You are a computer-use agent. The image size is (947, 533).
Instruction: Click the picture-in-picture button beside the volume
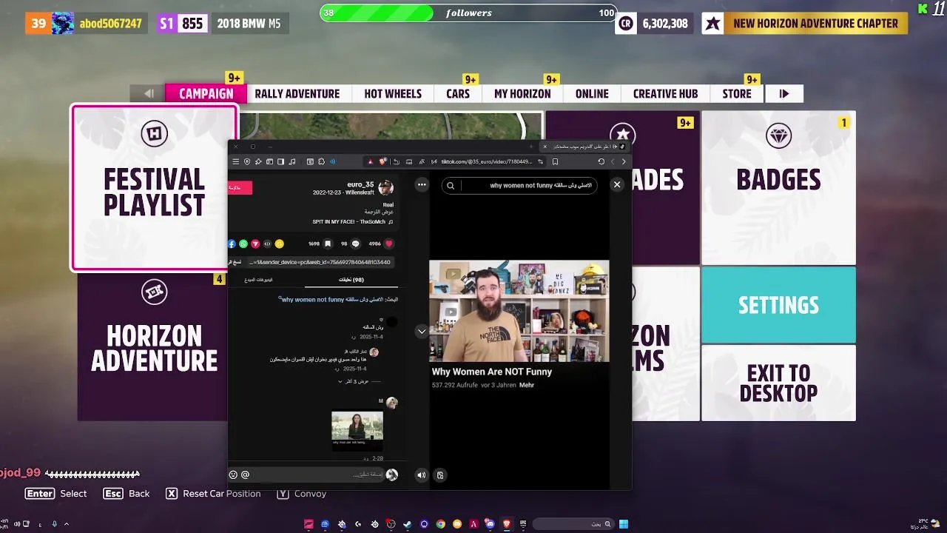point(440,475)
